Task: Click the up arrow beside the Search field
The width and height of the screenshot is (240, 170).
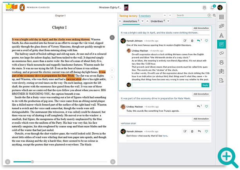Action: pyautogui.click(x=165, y=15)
